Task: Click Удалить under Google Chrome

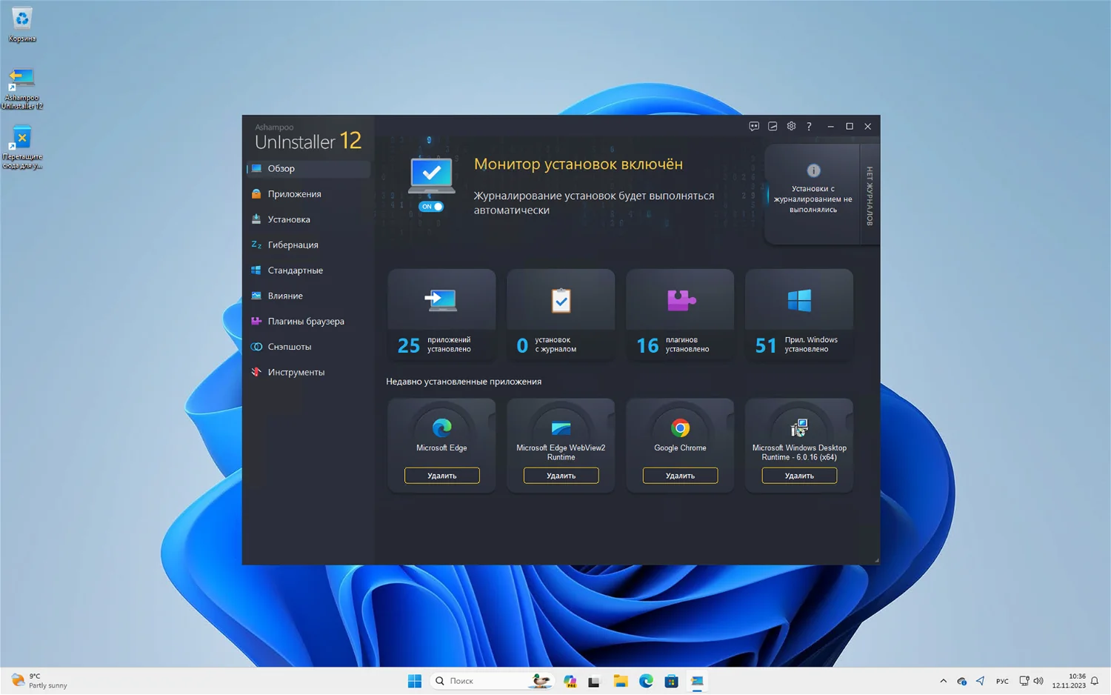Action: pyautogui.click(x=680, y=476)
